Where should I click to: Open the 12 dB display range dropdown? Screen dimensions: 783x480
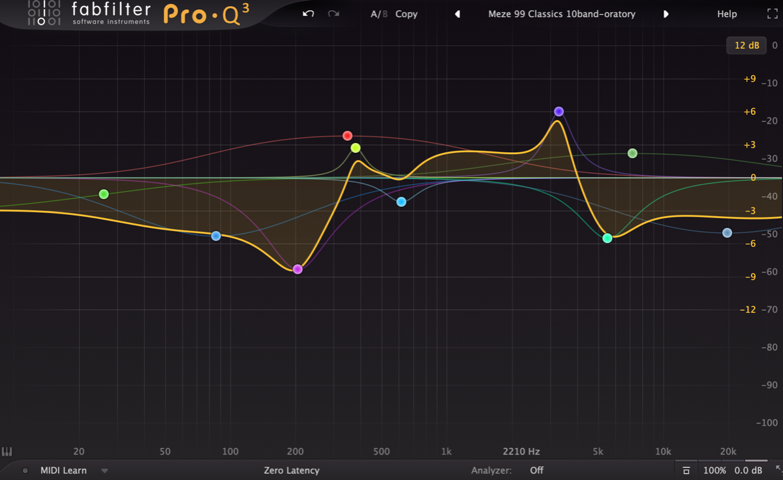[746, 45]
